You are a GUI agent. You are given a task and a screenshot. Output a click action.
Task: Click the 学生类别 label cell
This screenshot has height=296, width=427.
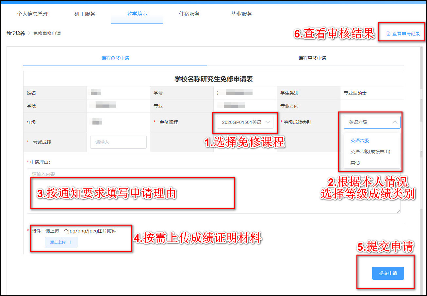point(308,93)
